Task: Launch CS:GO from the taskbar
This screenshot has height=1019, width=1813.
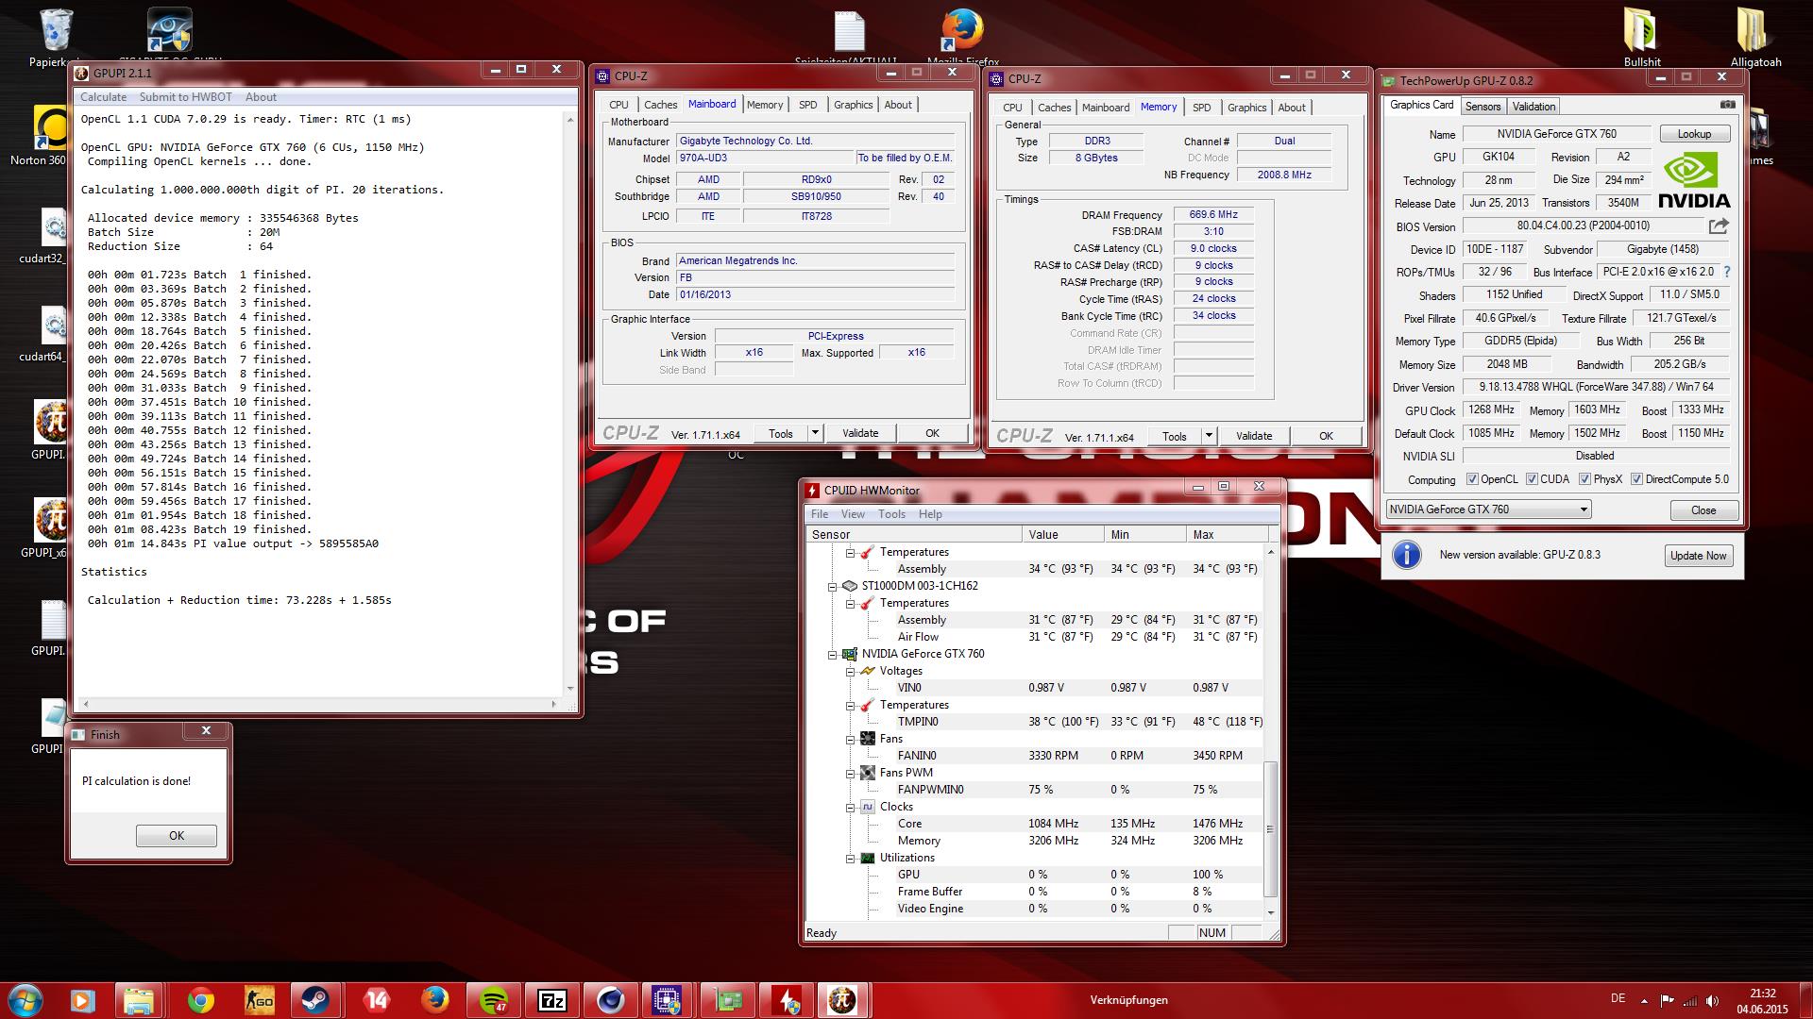Action: pos(258,1000)
